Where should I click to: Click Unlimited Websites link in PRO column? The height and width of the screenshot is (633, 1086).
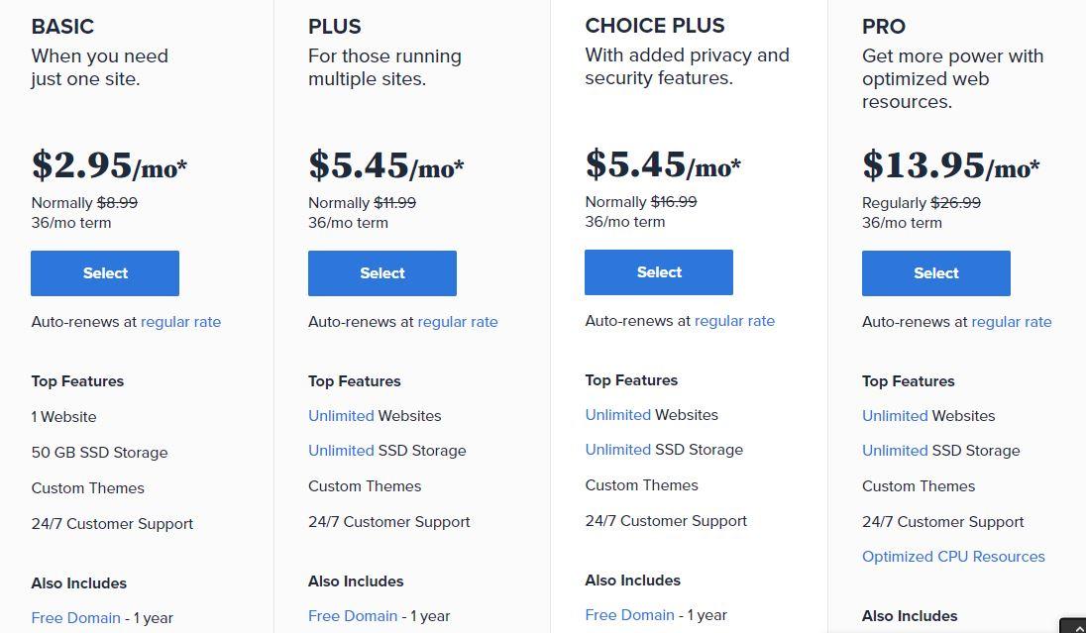click(895, 415)
